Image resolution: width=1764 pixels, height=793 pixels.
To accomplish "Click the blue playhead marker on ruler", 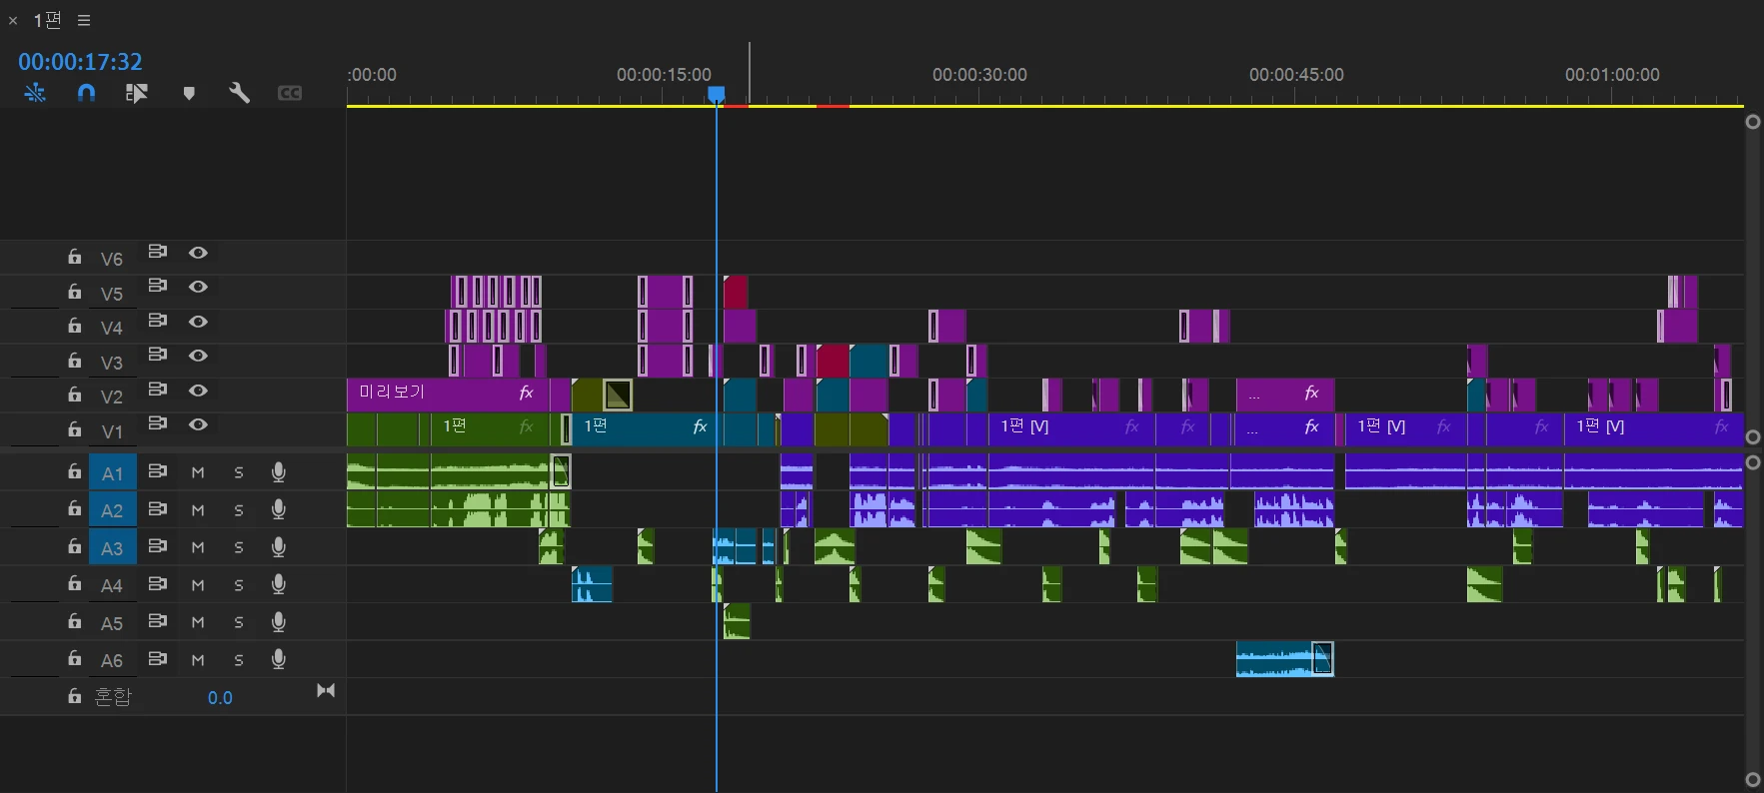I will (717, 94).
